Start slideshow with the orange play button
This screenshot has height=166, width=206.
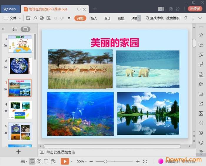(65, 161)
